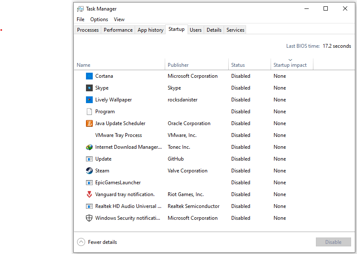The width and height of the screenshot is (357, 254).
Task: Select the VMware Tray Process entry
Action: pos(119,135)
